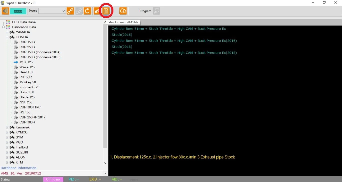Select the Monkey 50 model
The image size is (342, 182).
[28, 82]
